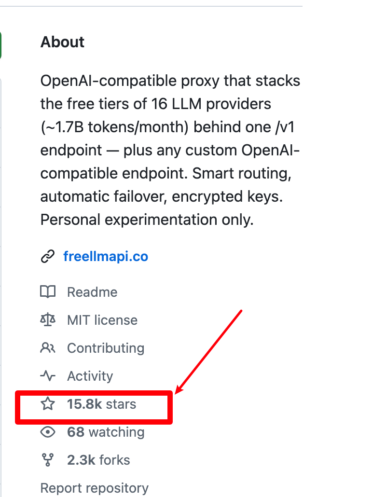Click the fork icon beside 2.3k forks
386x497 pixels.
click(x=48, y=460)
